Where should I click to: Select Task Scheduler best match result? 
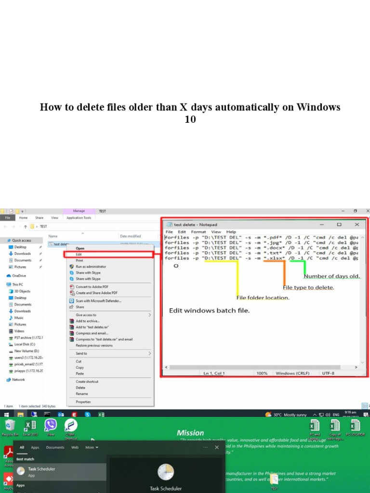point(60,472)
